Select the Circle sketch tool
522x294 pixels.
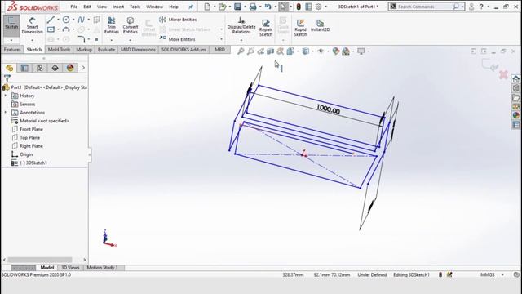[x=66, y=20]
